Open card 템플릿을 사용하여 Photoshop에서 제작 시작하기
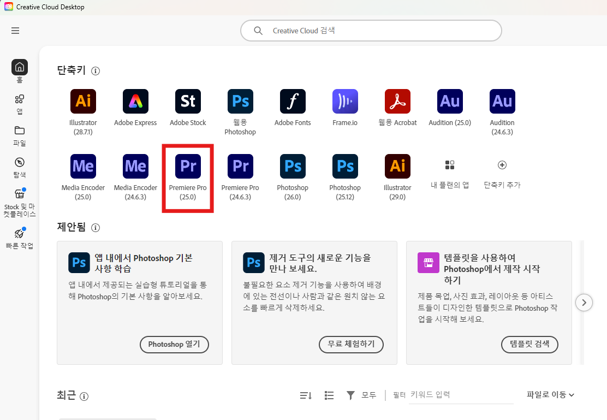 coord(489,303)
